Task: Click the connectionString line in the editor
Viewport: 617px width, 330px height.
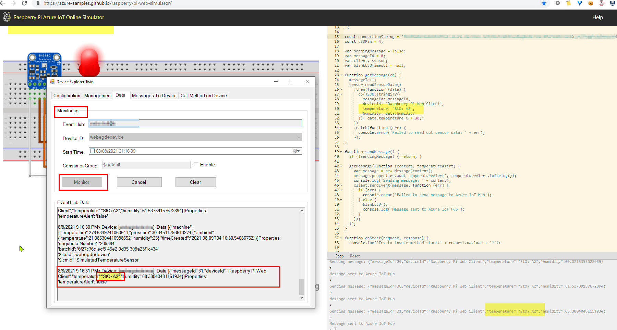Action: click(480, 37)
